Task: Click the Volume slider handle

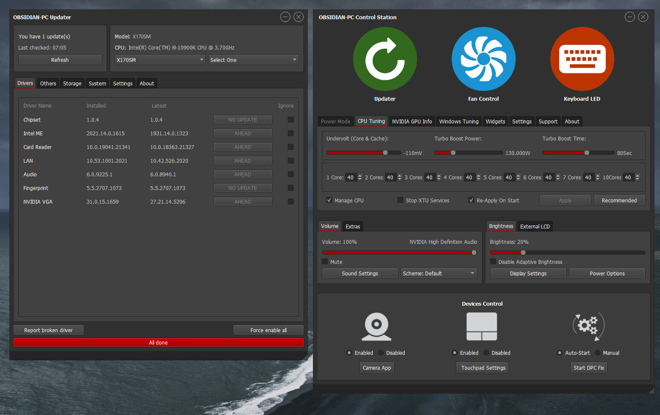Action: pyautogui.click(x=474, y=252)
